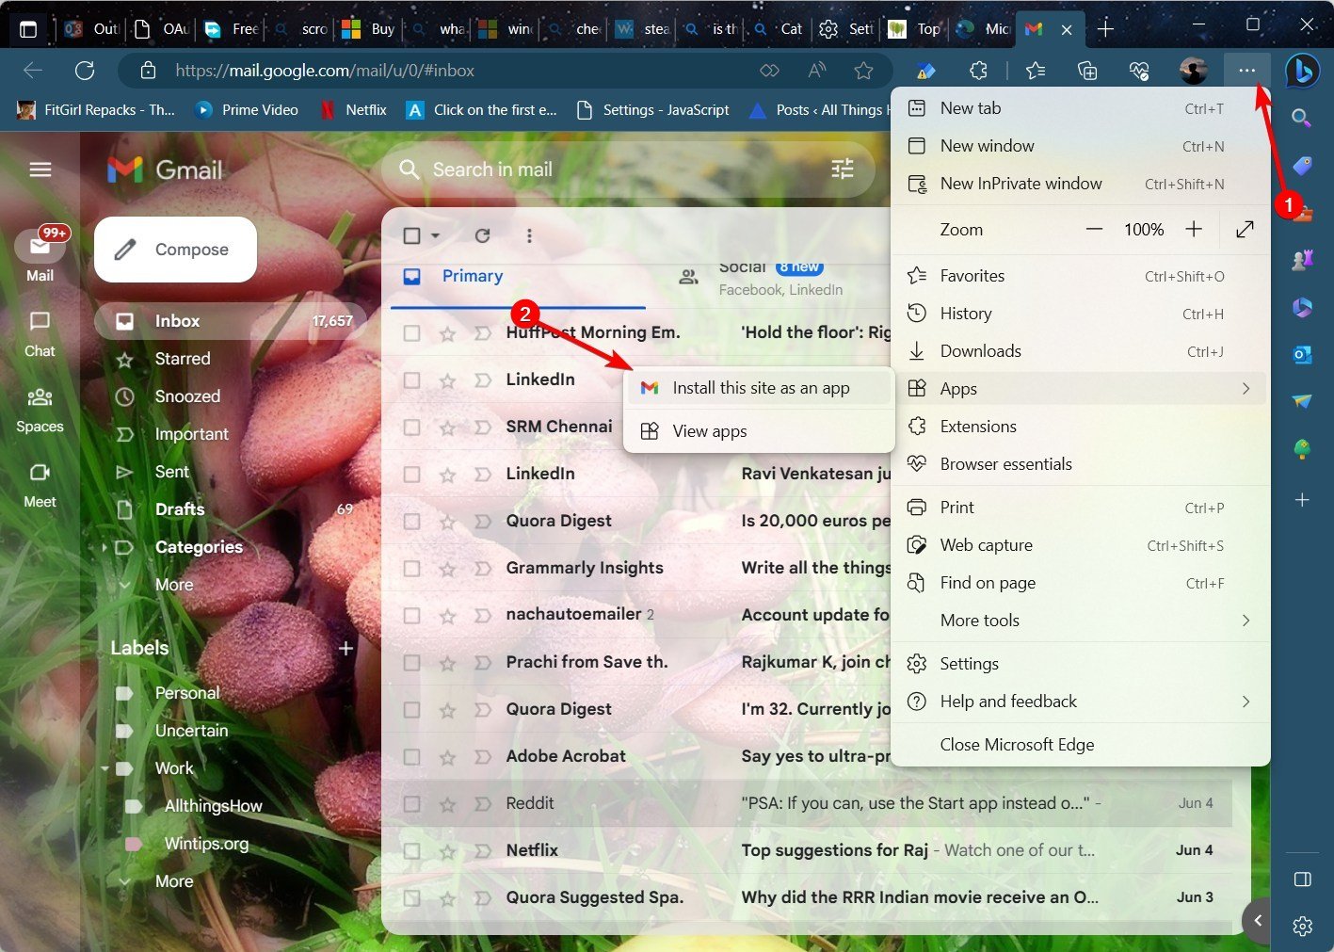This screenshot has width=1334, height=952.
Task: Open the Netflix bookmark
Action: (354, 110)
